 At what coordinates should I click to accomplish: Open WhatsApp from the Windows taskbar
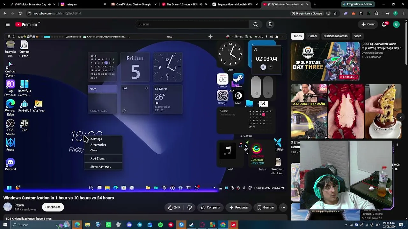[x=108, y=225]
